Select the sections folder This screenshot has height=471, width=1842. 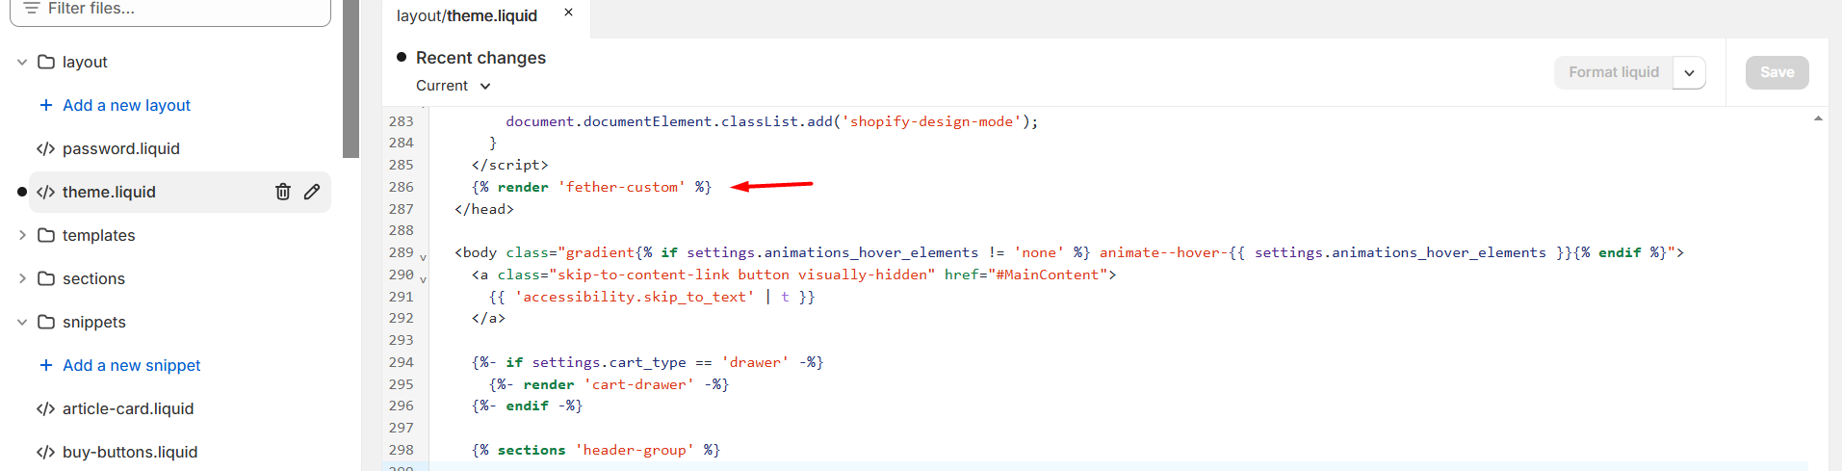[x=93, y=278]
